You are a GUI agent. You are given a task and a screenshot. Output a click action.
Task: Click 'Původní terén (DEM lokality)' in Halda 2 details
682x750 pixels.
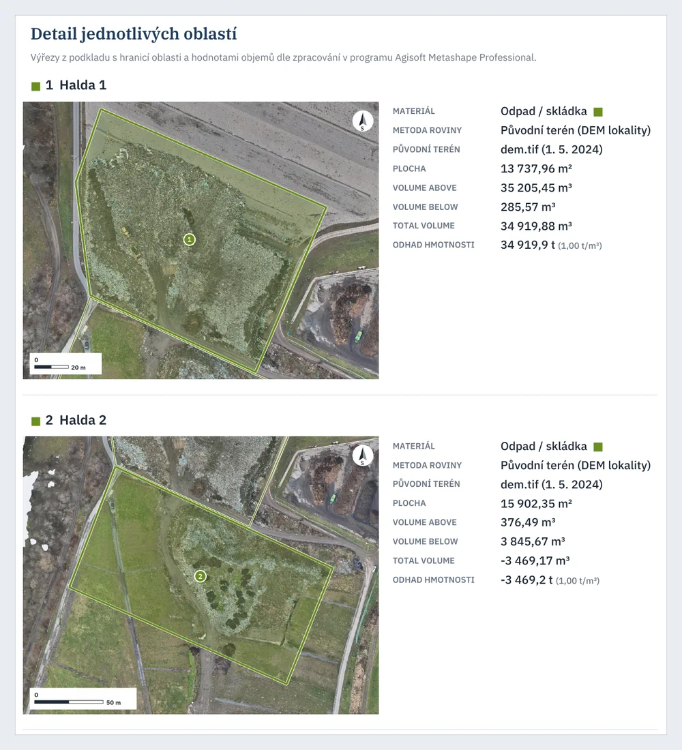coord(576,465)
